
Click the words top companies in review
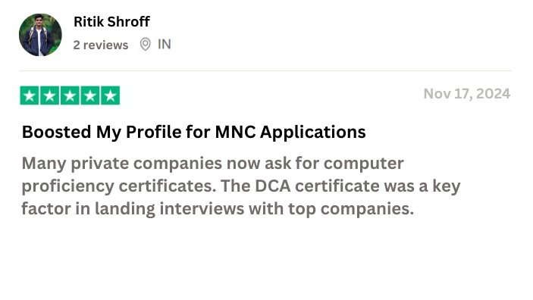point(351,208)
